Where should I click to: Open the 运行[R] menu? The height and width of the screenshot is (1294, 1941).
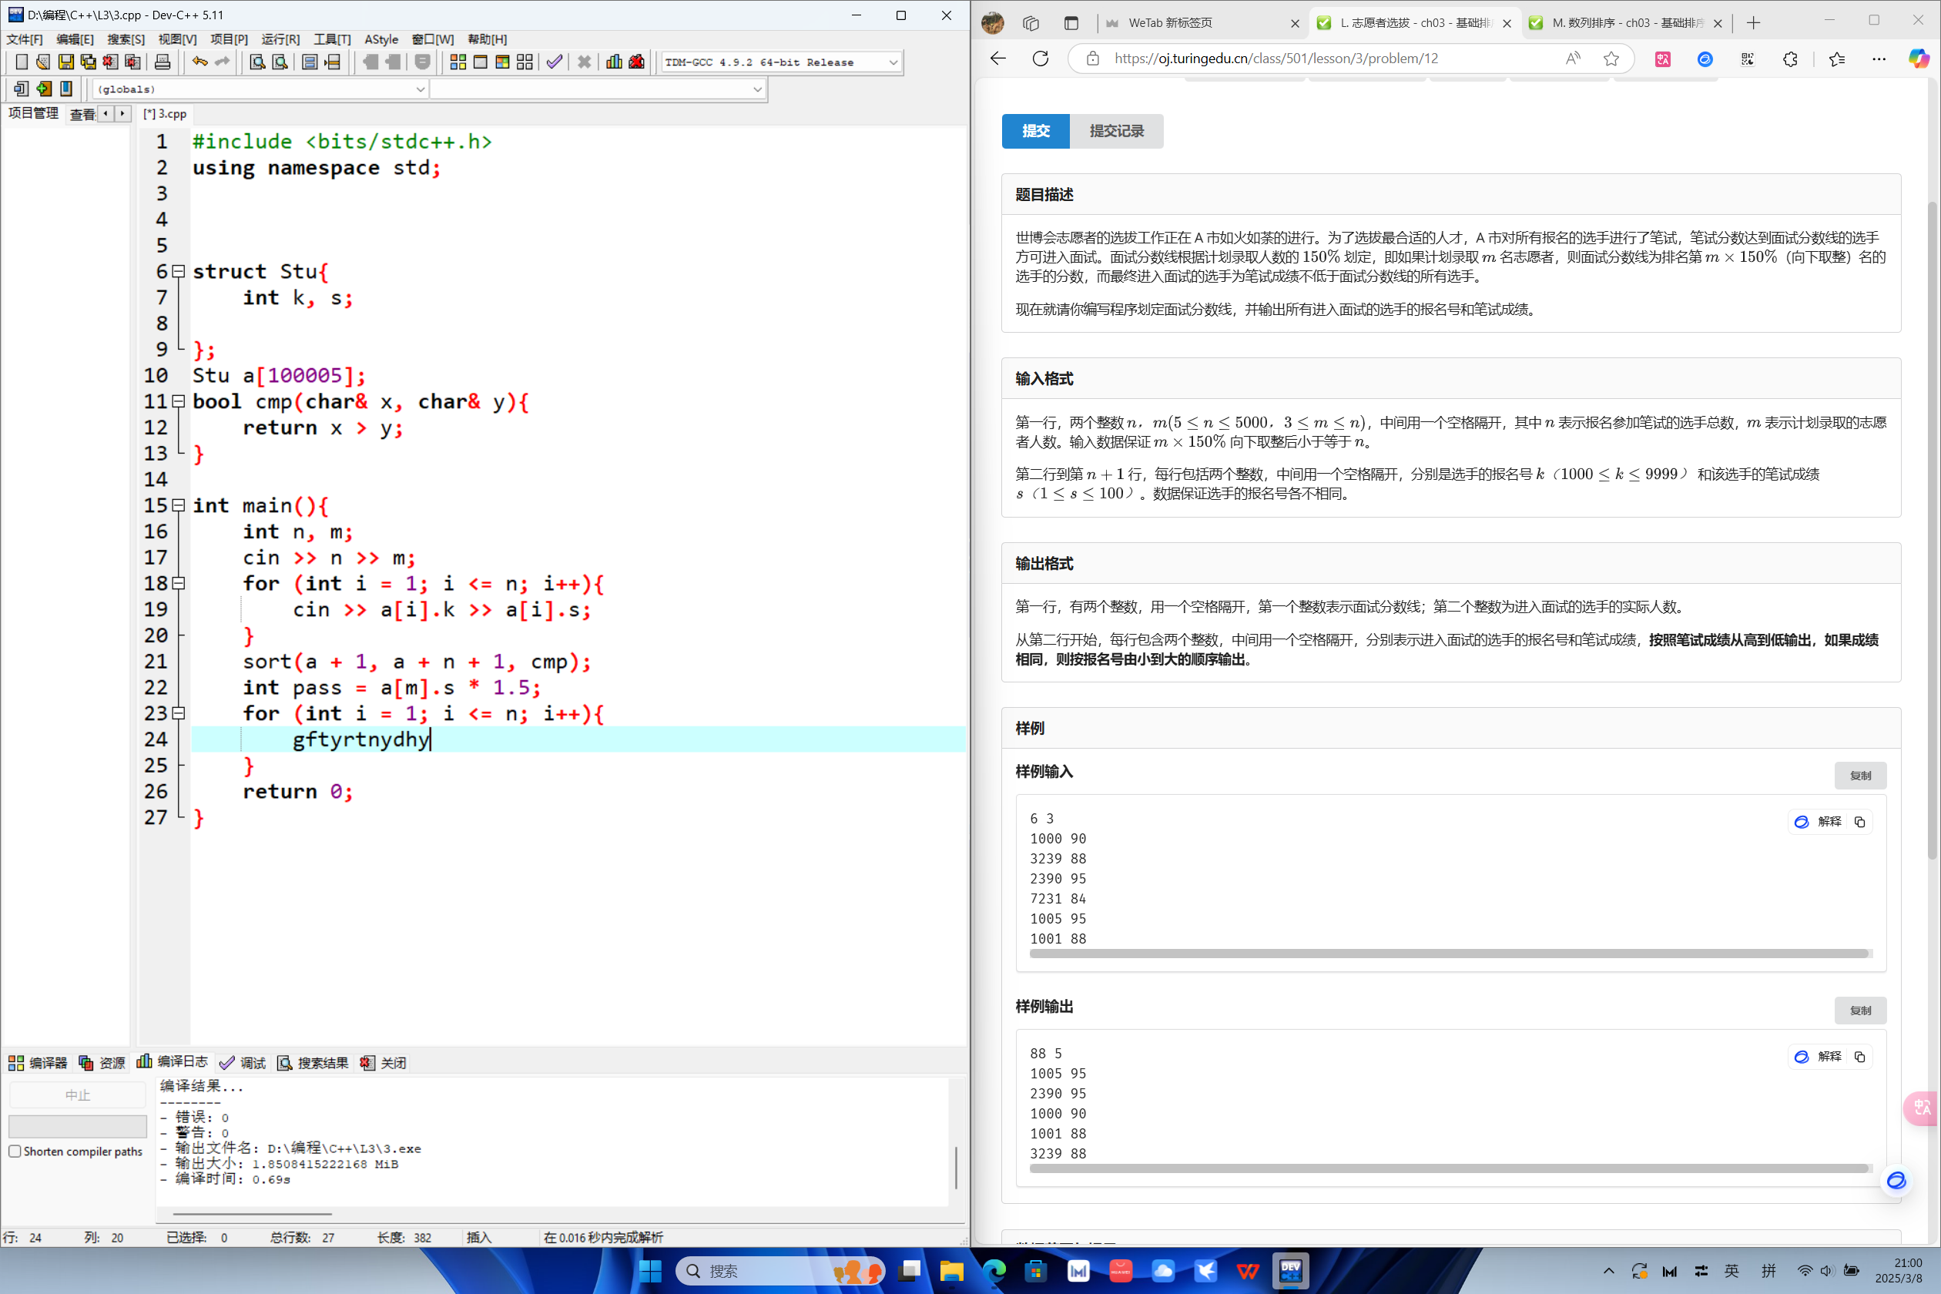pyautogui.click(x=280, y=39)
